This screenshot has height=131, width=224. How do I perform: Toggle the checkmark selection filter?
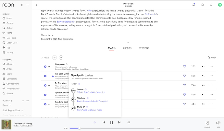61,58
